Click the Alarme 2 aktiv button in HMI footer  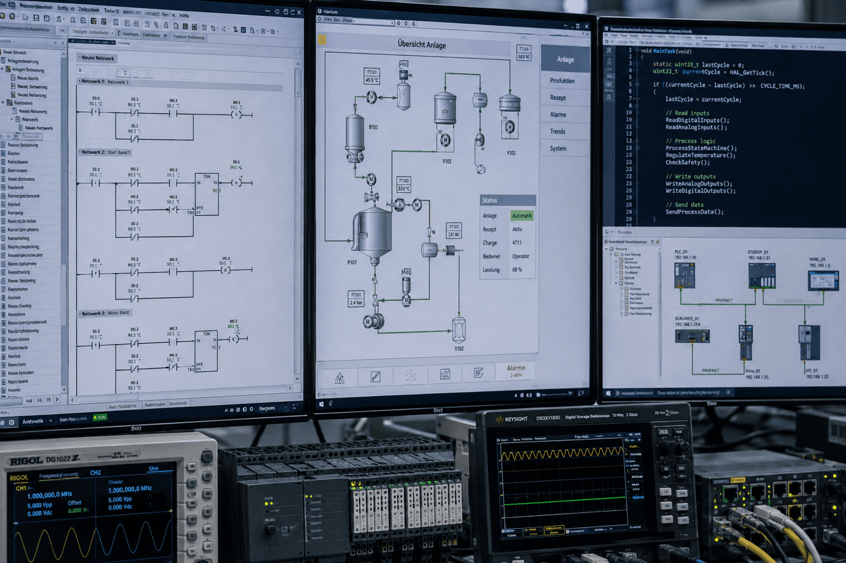pos(516,371)
